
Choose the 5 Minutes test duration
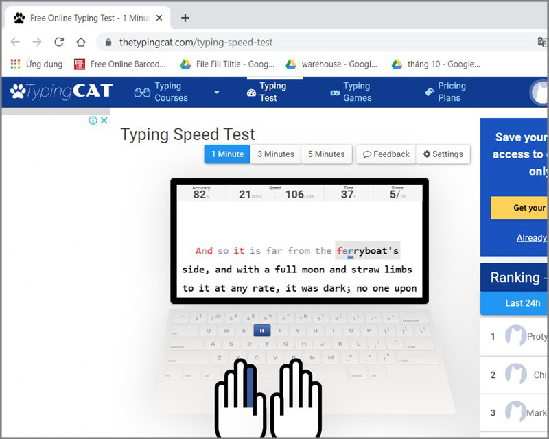[x=326, y=154]
